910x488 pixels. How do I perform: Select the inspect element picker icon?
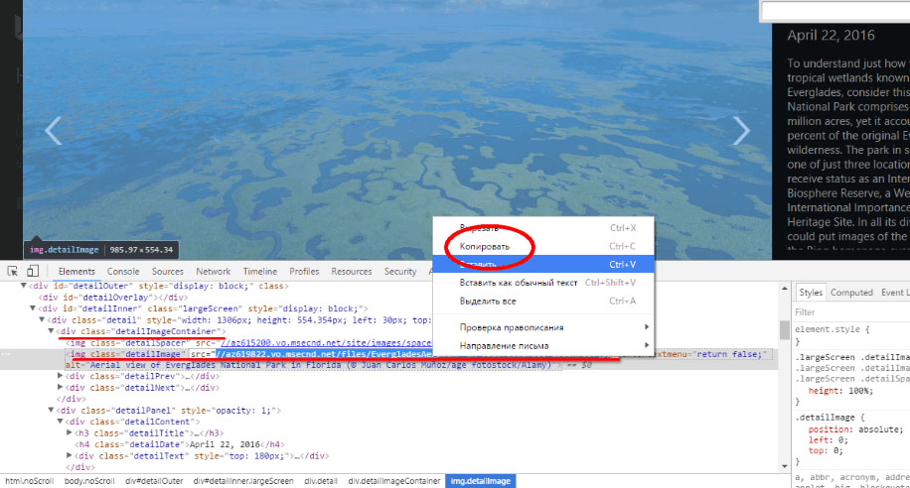(x=12, y=271)
